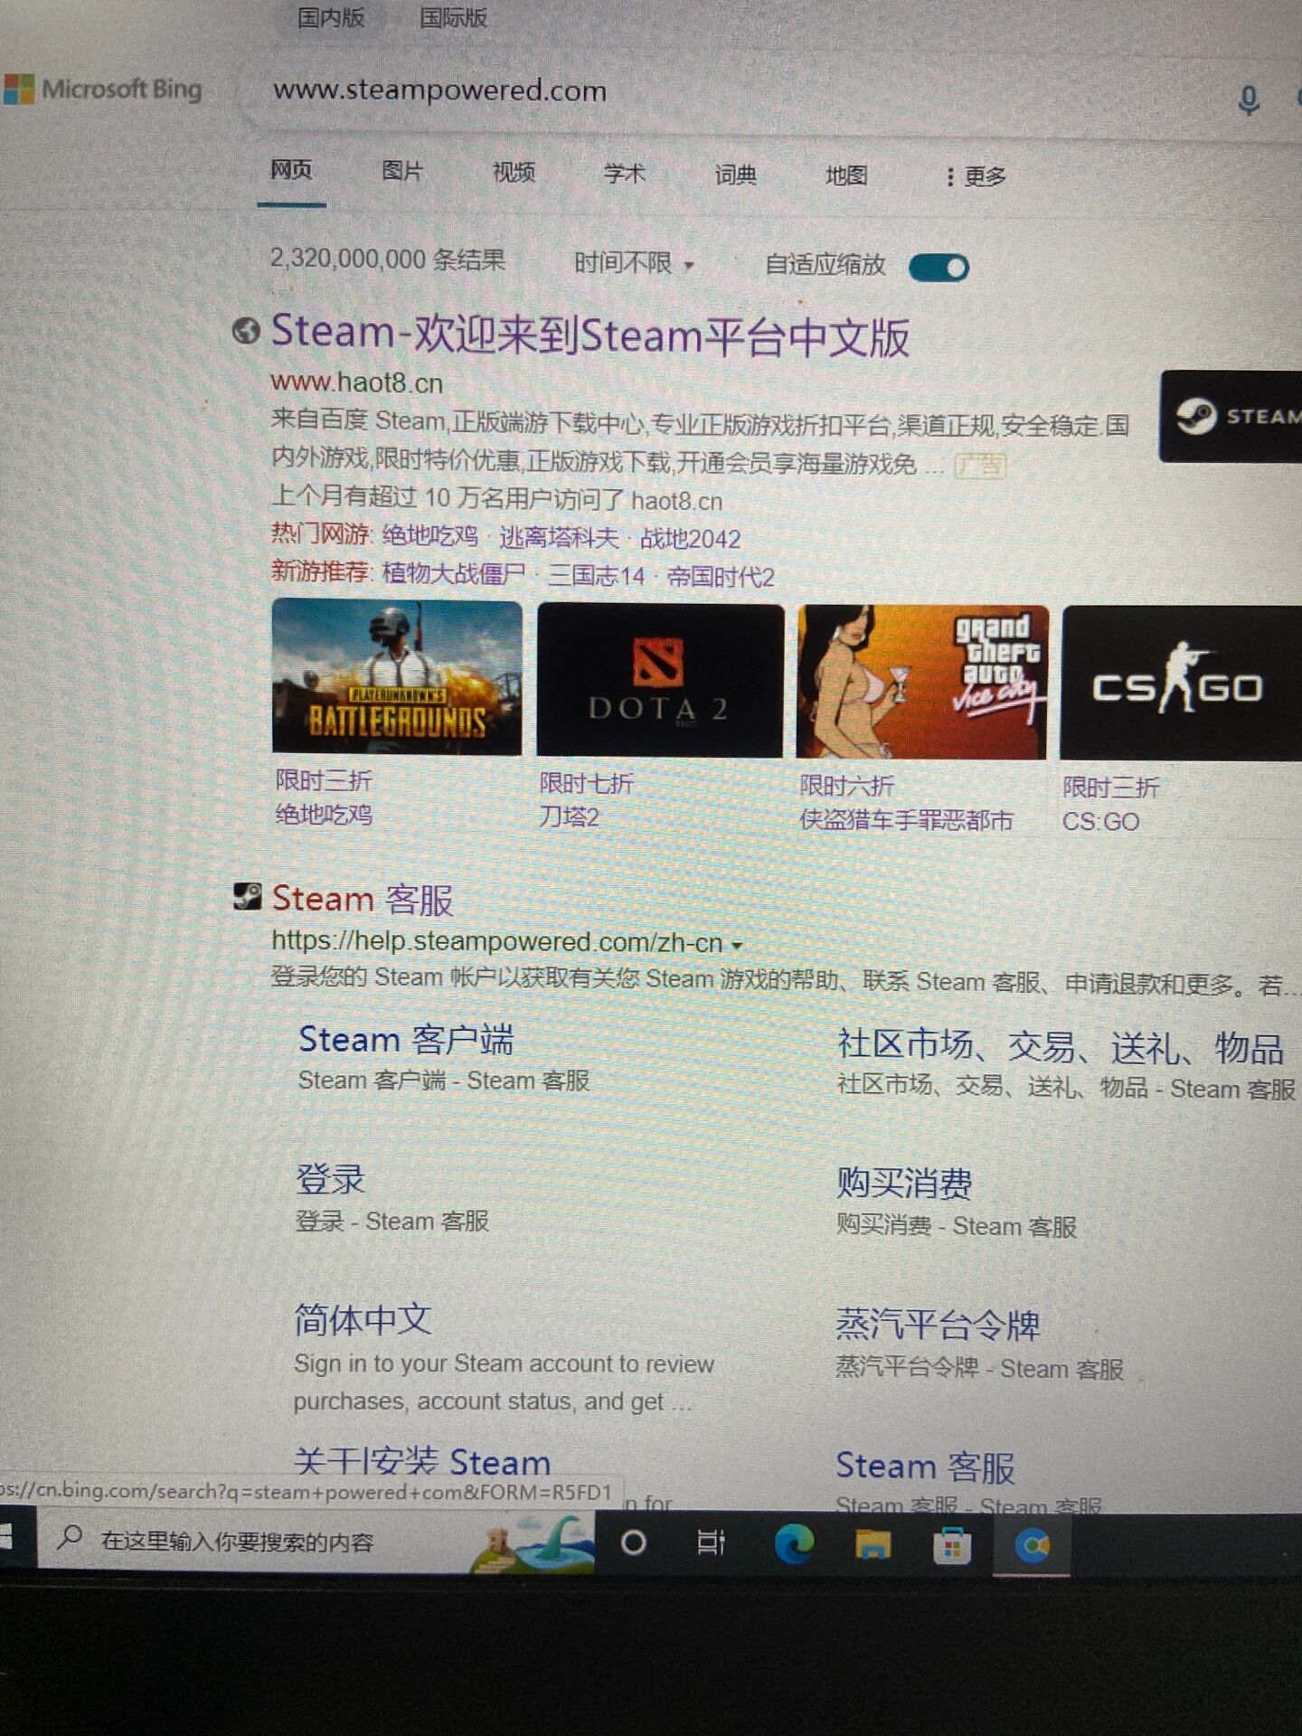Image resolution: width=1302 pixels, height=1736 pixels.
Task: Open the 植物大战僵尸 link
Action: coord(454,573)
